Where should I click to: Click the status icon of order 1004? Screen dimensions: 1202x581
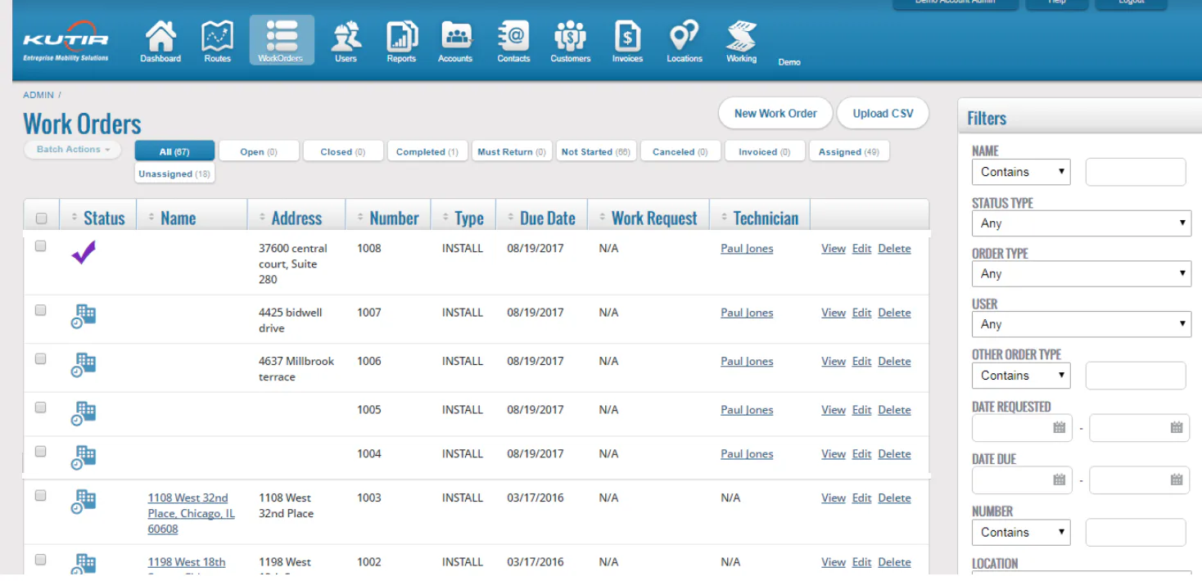84,458
